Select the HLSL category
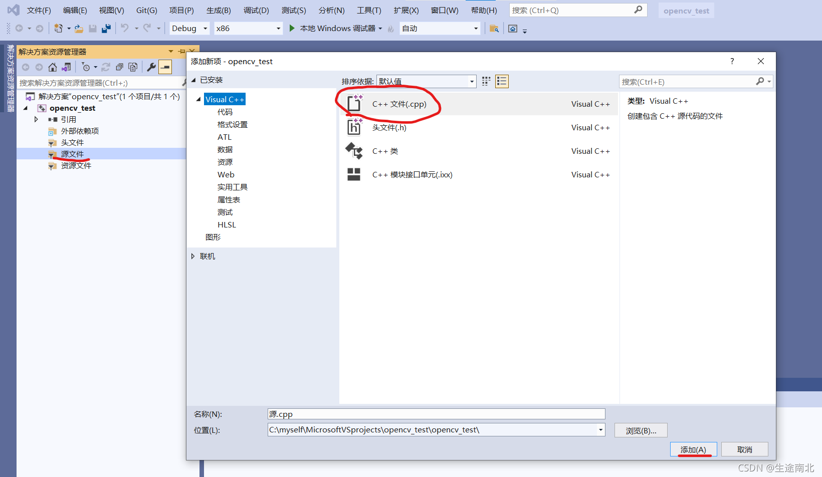The height and width of the screenshot is (477, 822). pyautogui.click(x=227, y=224)
